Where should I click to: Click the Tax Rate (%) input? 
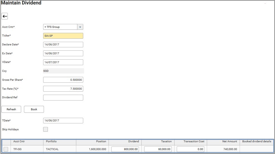(x=63, y=89)
